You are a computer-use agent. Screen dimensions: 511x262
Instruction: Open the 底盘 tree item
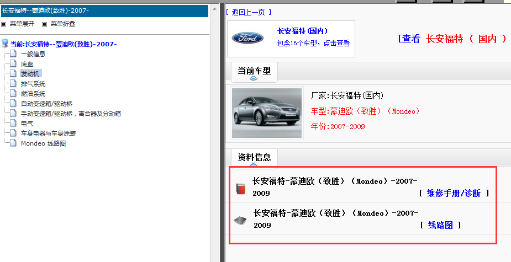point(27,64)
